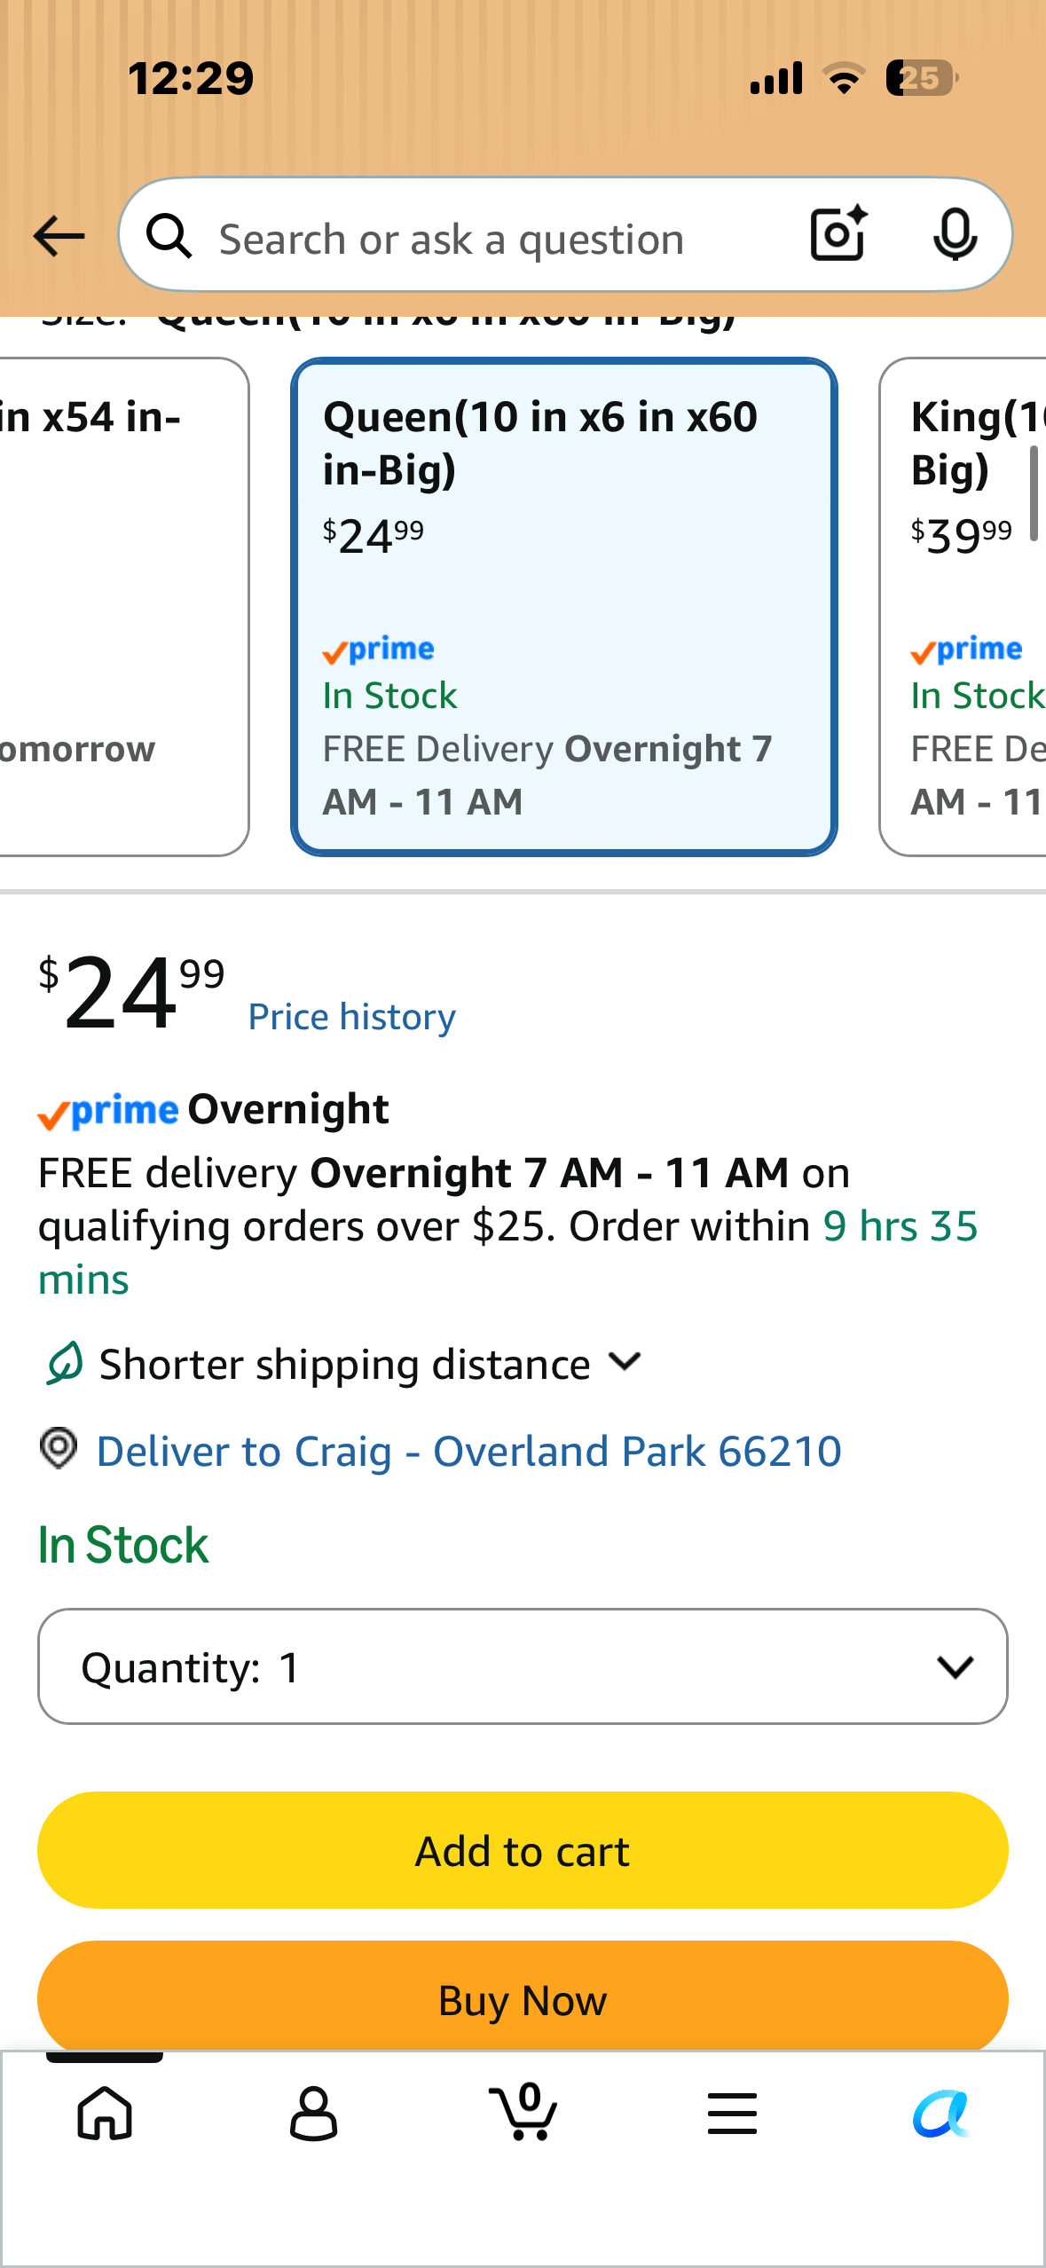Viewport: 1046px width, 2268px height.
Task: Select the partially visible x54 in size card
Action: pos(124,607)
